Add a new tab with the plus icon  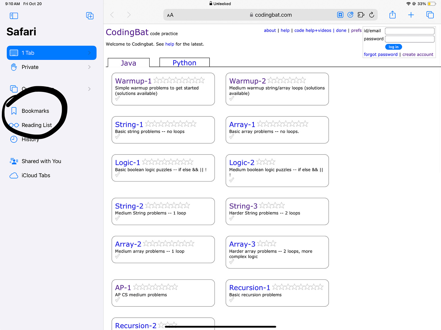point(411,15)
